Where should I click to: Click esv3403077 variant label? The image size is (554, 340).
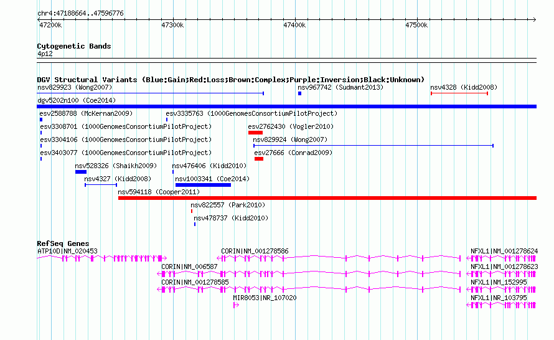(x=126, y=153)
